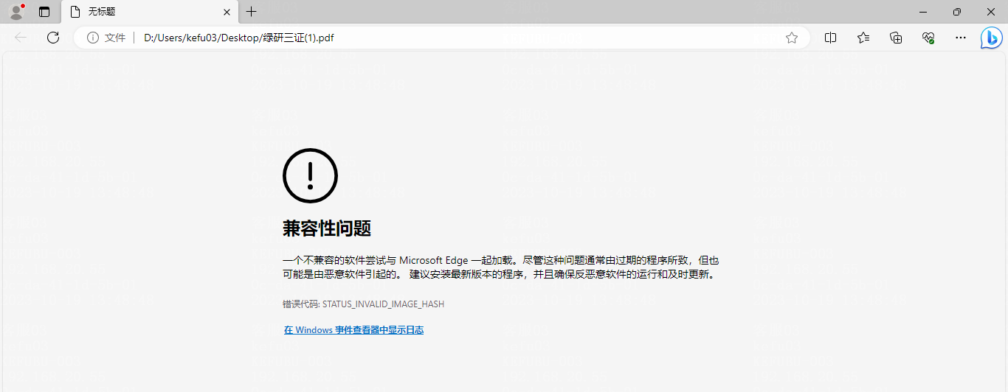
Task: Go back with the back arrow
Action: coord(21,38)
